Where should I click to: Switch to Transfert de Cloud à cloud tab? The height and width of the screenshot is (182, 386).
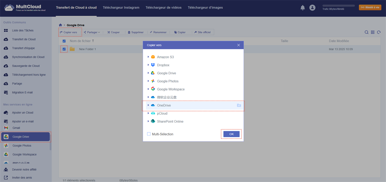(x=76, y=8)
